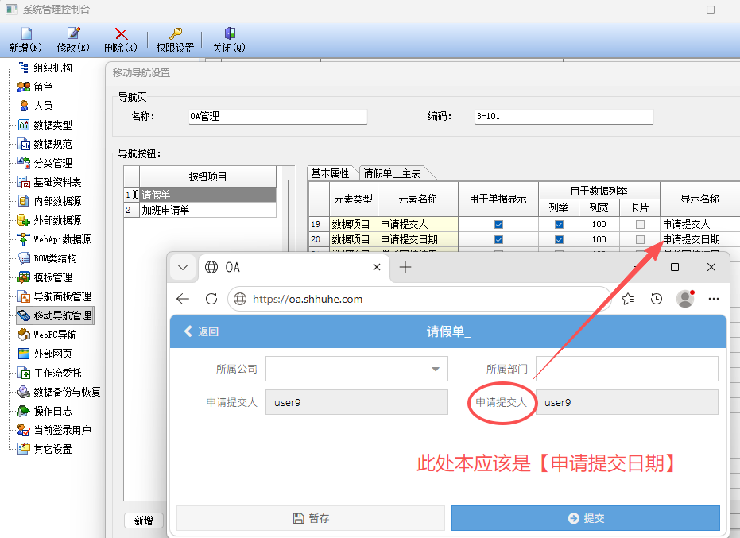This screenshot has height=538, width=740.
Task: Toggle 列举 checkbox for 申请提交人 row
Action: tap(559, 225)
